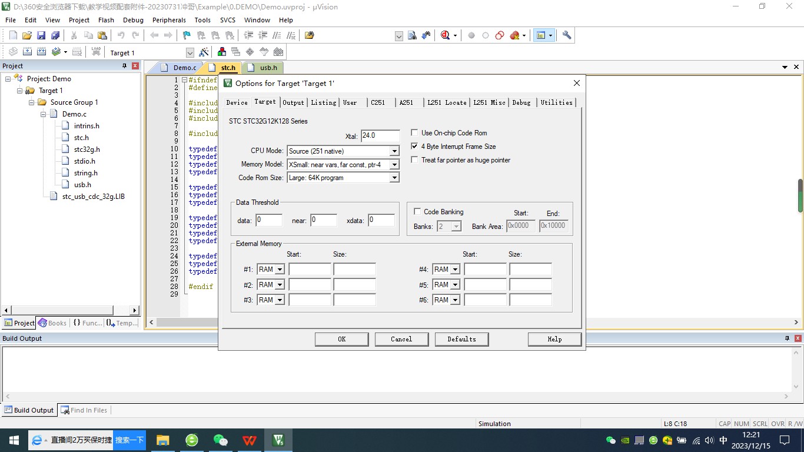Collapse the Demo.c tree node
Viewport: 804px width, 452px height.
pyautogui.click(x=44, y=114)
